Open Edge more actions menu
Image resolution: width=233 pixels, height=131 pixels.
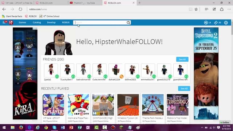(x=229, y=9)
